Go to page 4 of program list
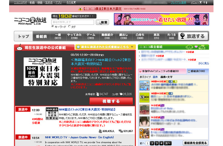Viewport: 223px width, 146px height. tap(161, 143)
